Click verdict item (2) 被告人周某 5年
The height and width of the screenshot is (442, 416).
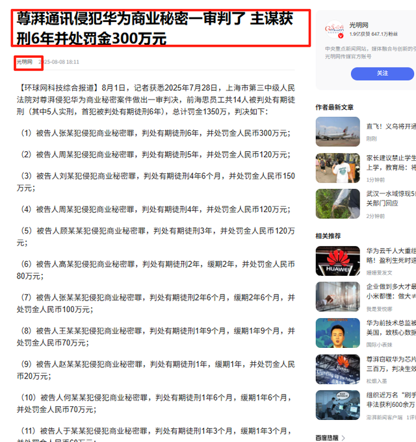(153, 154)
